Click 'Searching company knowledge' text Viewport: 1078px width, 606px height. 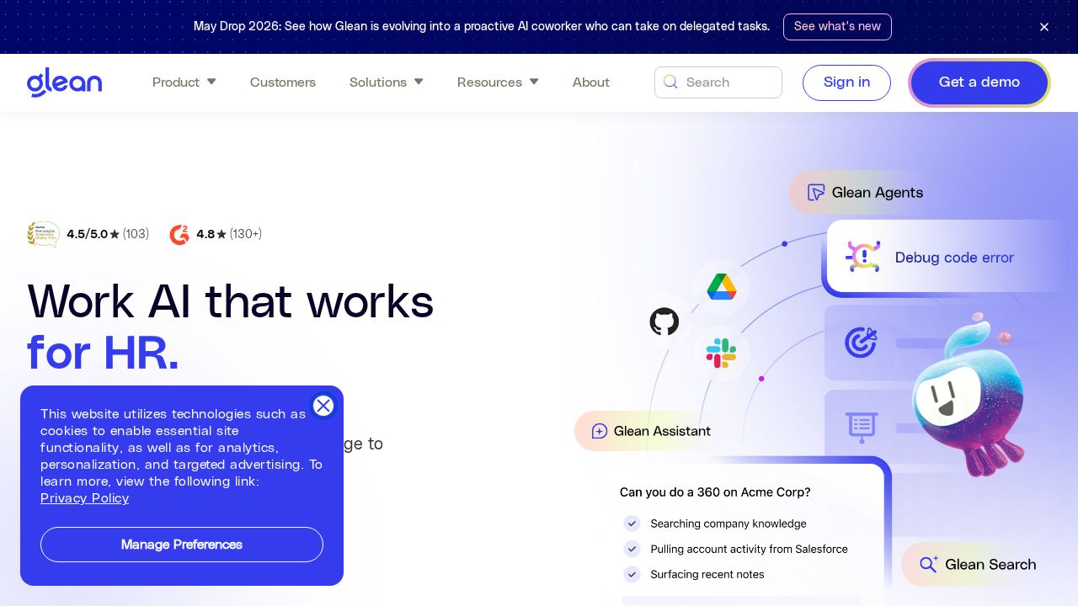[728, 524]
